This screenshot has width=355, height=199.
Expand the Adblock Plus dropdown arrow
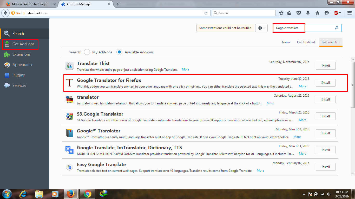[x=340, y=13]
